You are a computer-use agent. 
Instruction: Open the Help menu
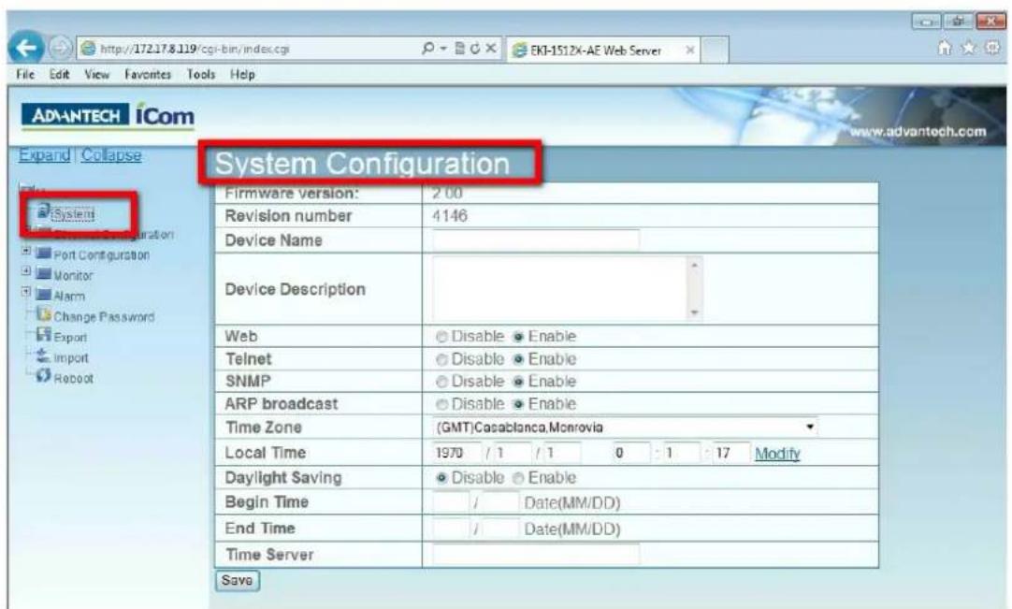242,74
